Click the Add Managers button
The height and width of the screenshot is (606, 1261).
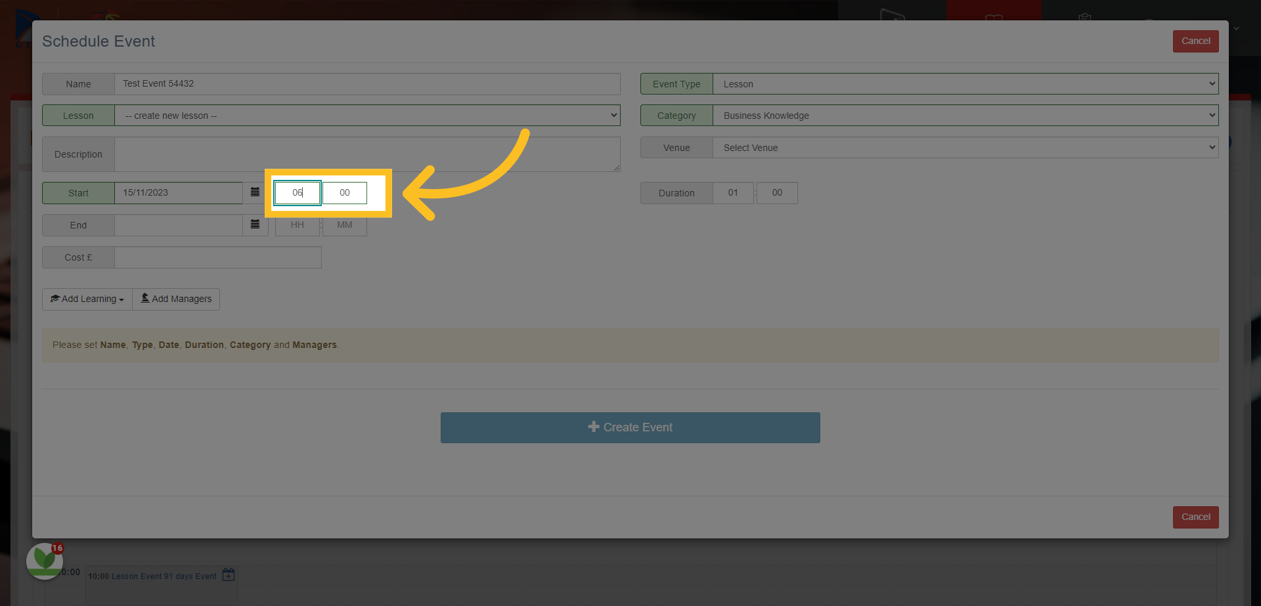click(176, 299)
